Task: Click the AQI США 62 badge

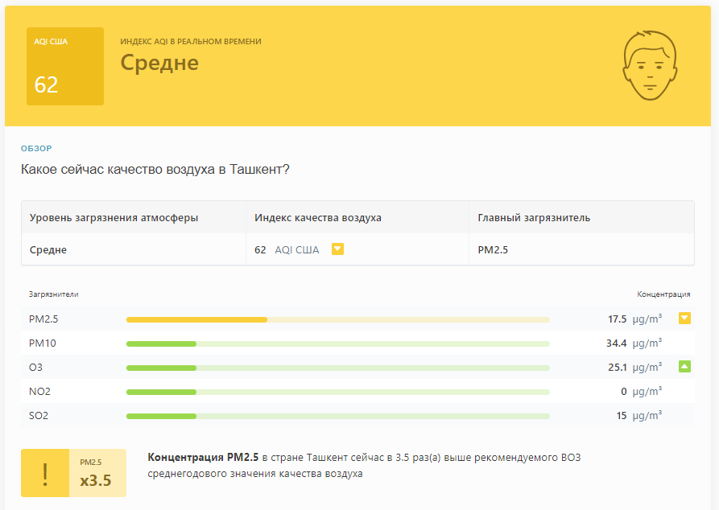Action: [65, 67]
